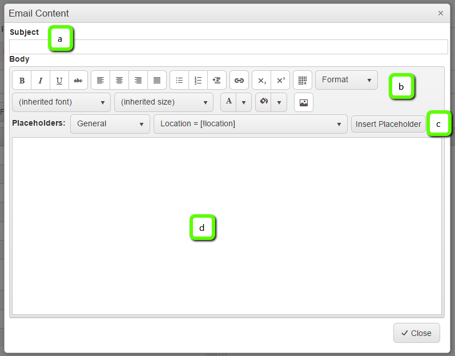This screenshot has width=455, height=356.
Task: Open the Format dropdown
Action: pos(346,80)
